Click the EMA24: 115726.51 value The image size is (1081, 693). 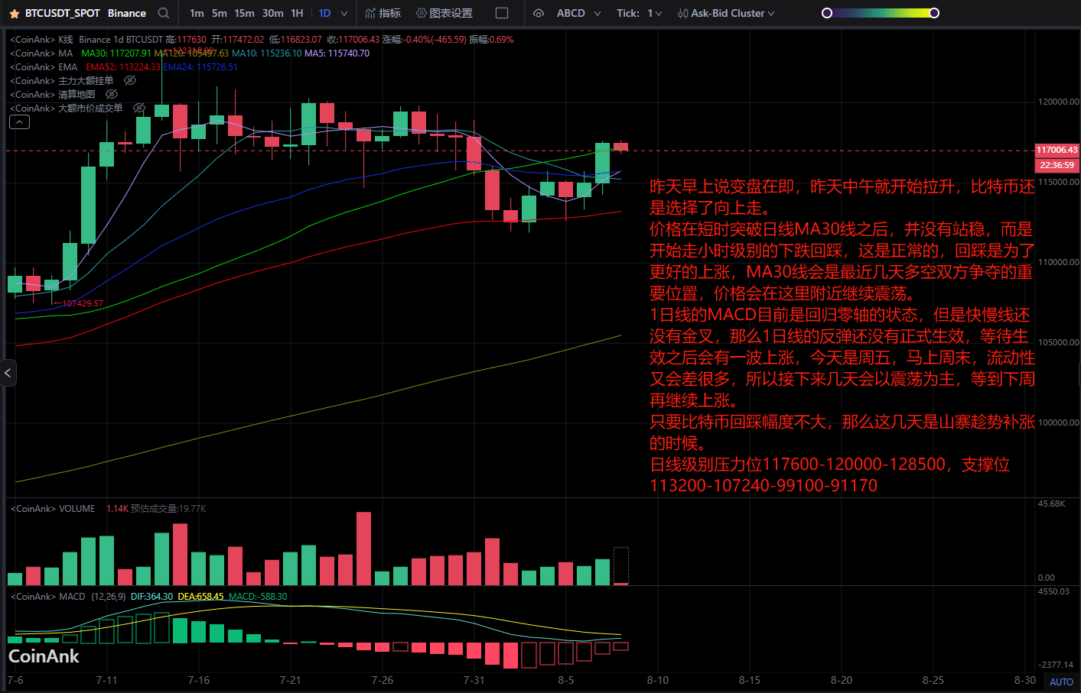pyautogui.click(x=200, y=66)
